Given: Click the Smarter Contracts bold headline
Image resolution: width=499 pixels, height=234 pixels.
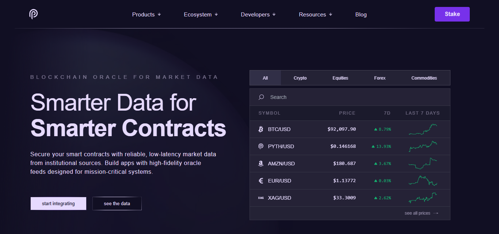Looking at the screenshot, I should (128, 128).
